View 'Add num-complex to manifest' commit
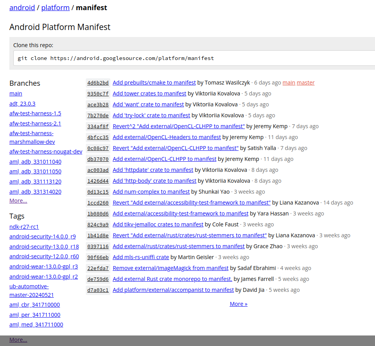This screenshot has height=346, width=375. click(x=151, y=192)
